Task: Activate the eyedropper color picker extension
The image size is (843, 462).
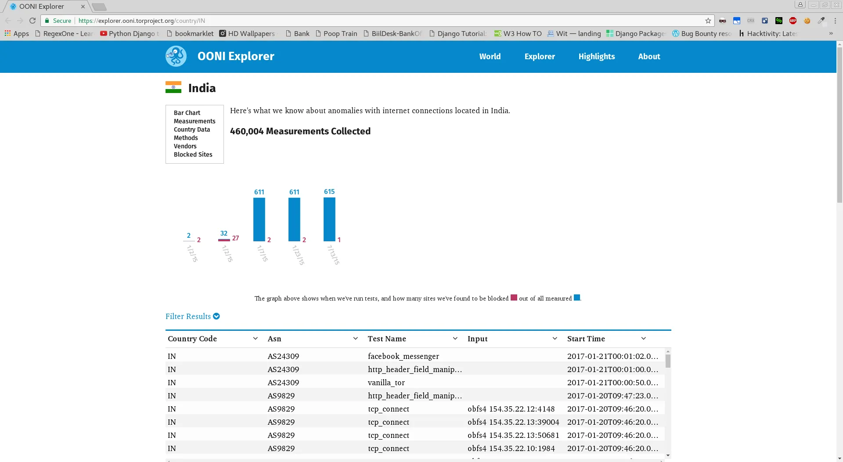Action: 821,21
